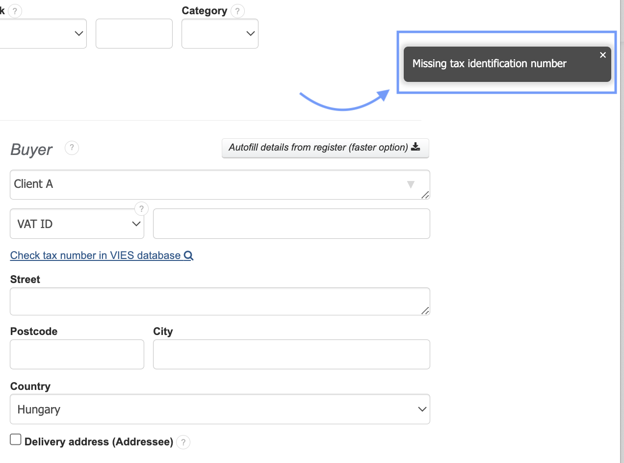Click the help icon above VAT ID dropdown

[x=141, y=209]
